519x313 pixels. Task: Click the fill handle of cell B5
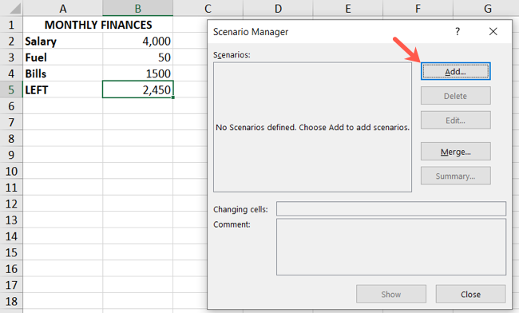coord(173,97)
